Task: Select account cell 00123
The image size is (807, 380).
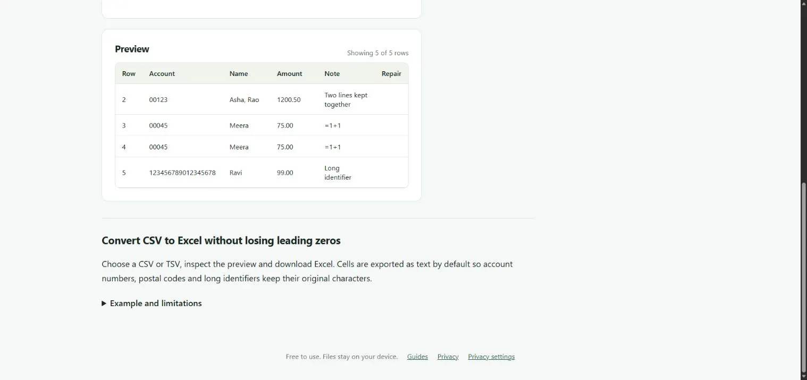Action: pos(158,100)
